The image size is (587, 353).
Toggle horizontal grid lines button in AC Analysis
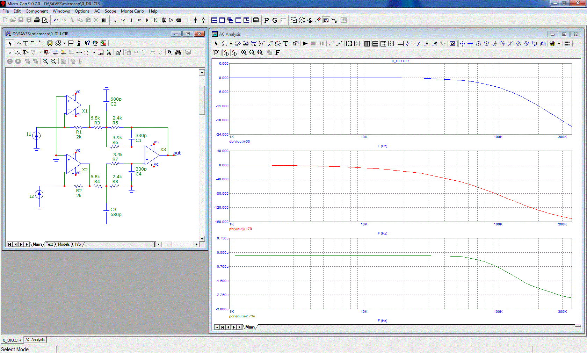375,43
